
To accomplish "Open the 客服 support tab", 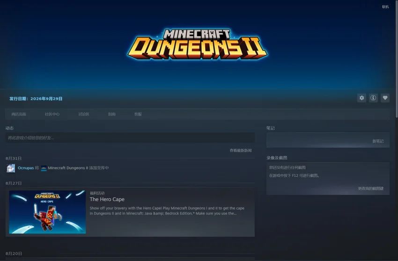I will (x=138, y=114).
